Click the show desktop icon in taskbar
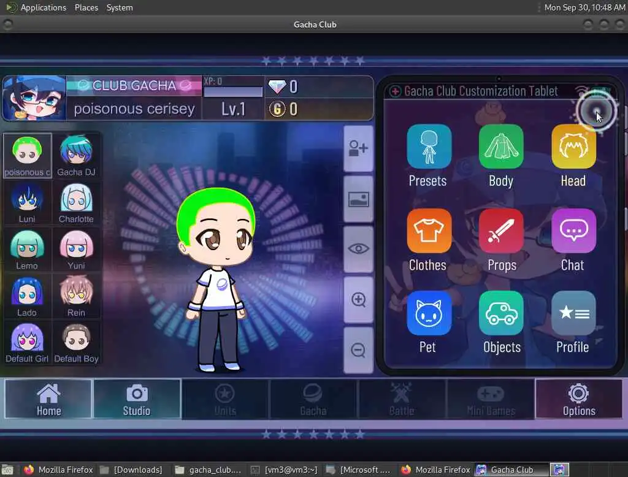628x477 pixels. [7, 470]
